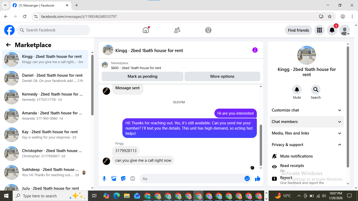Open File Explorer from taskbar
Screen dimensions: 358x201
127,196
